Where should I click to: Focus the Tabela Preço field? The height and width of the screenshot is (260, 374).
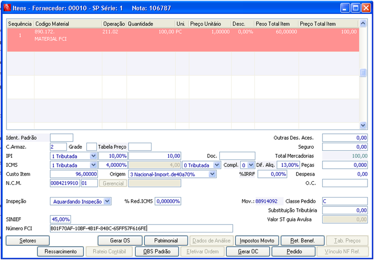pos(140,147)
